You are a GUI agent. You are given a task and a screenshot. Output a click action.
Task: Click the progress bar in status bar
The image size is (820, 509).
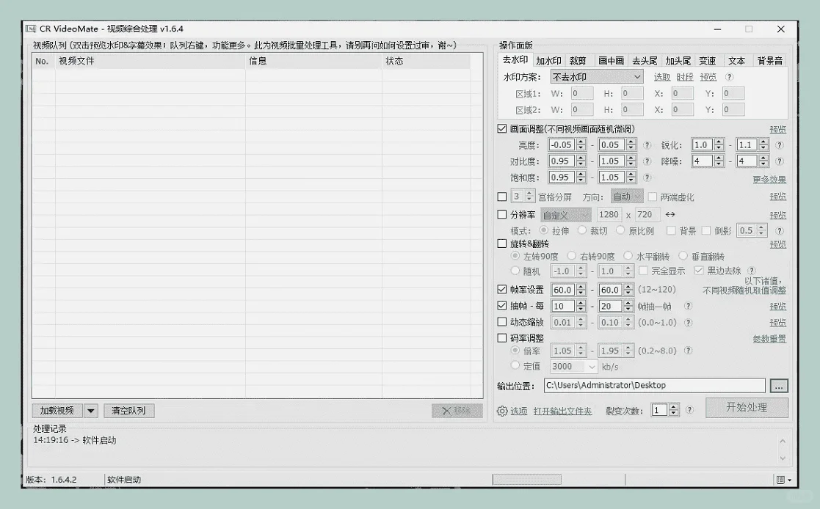(x=526, y=479)
